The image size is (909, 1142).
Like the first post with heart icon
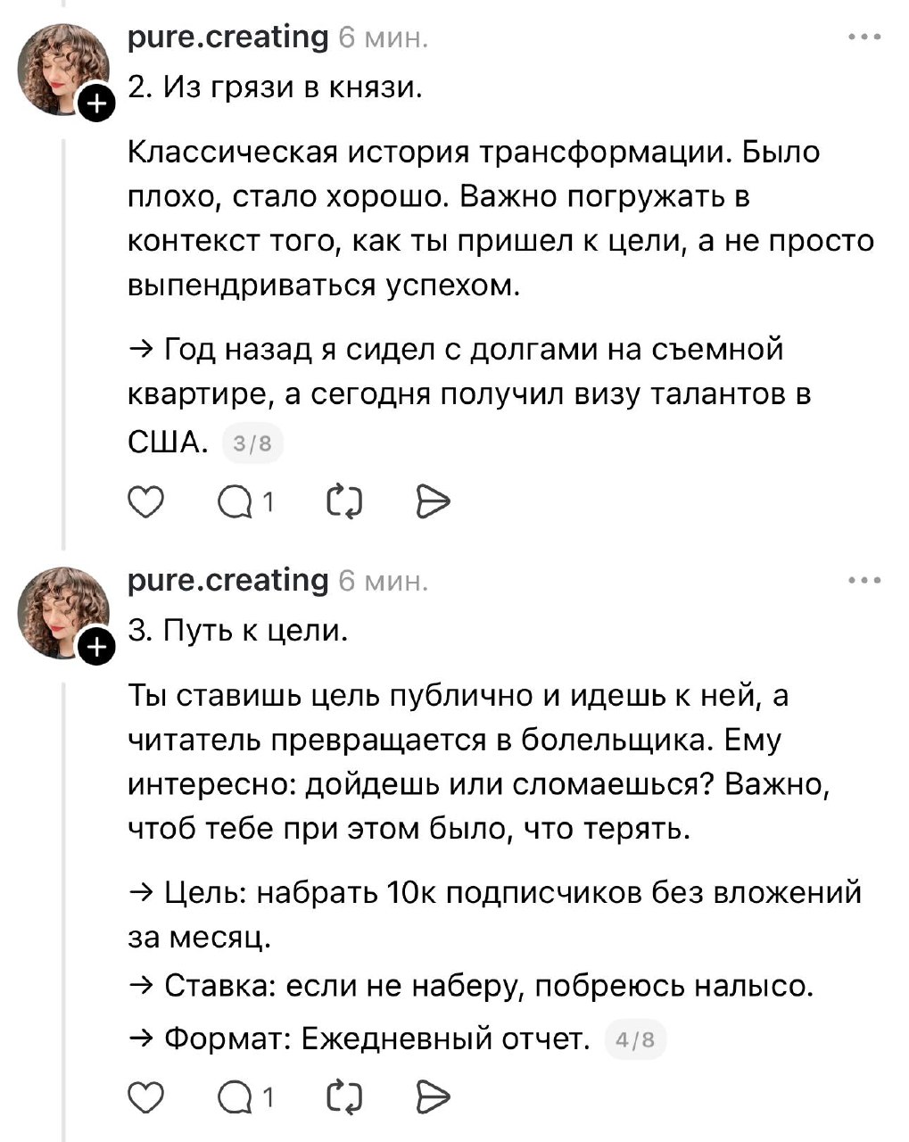coord(146,502)
